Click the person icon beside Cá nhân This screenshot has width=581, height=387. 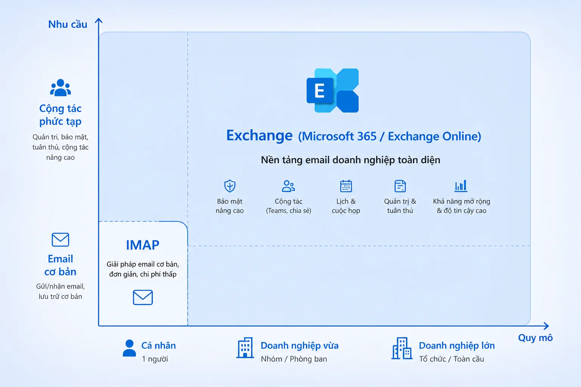[x=129, y=348]
